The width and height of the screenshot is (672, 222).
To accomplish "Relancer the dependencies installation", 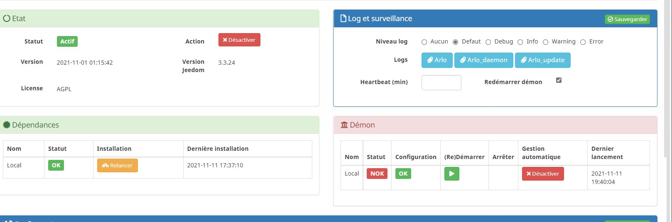I will click(117, 165).
